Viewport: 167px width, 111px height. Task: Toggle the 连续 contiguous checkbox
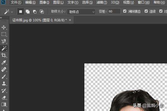[x=146, y=12]
